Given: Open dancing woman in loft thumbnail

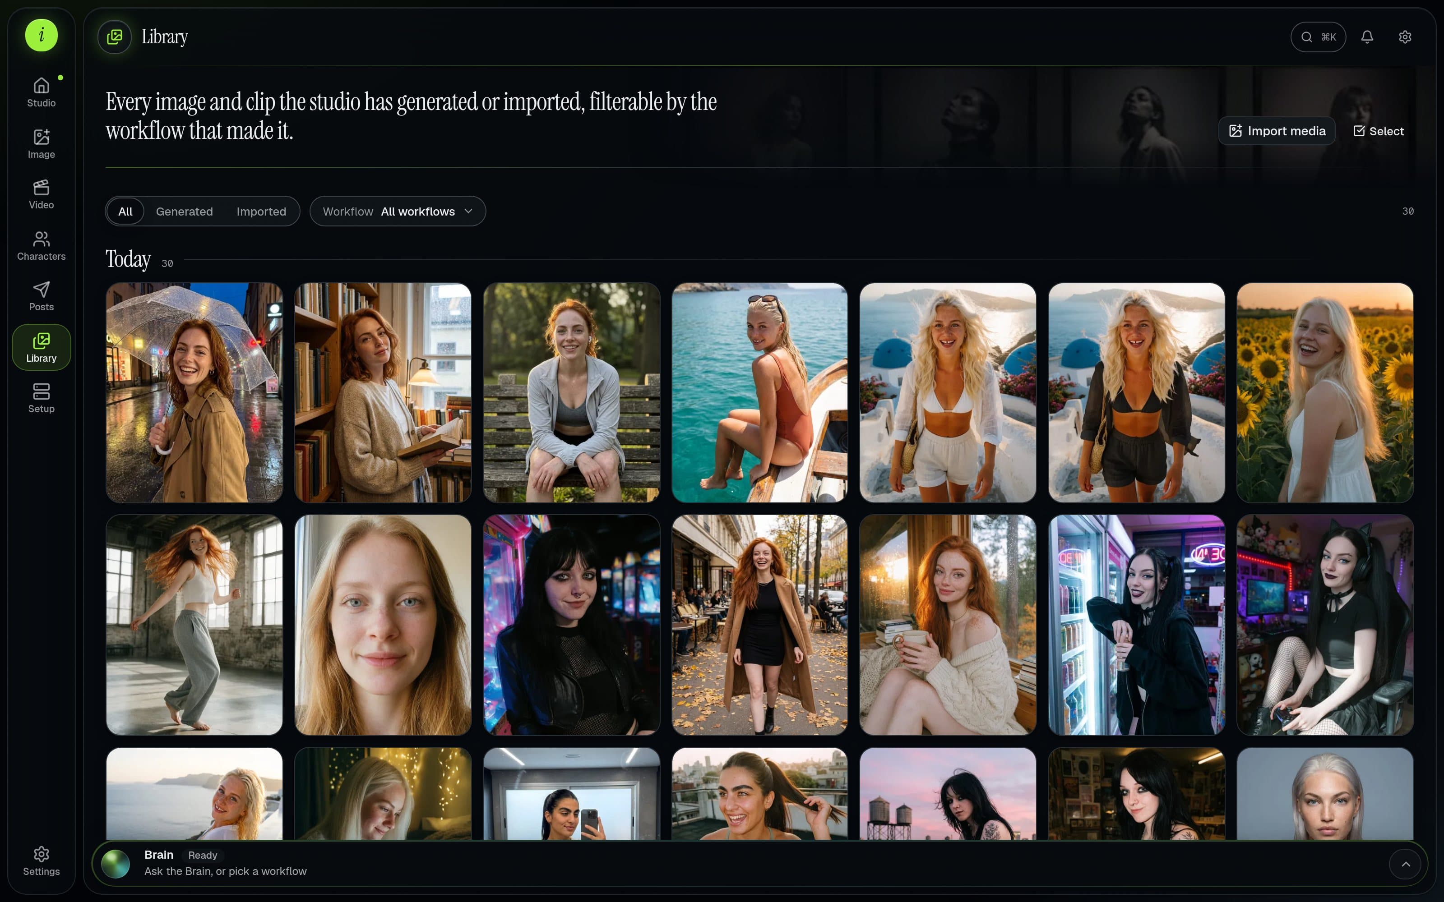Looking at the screenshot, I should pos(194,625).
